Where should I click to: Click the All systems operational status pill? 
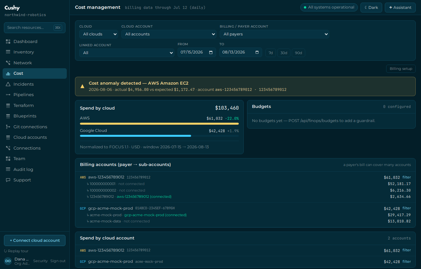(x=329, y=7)
